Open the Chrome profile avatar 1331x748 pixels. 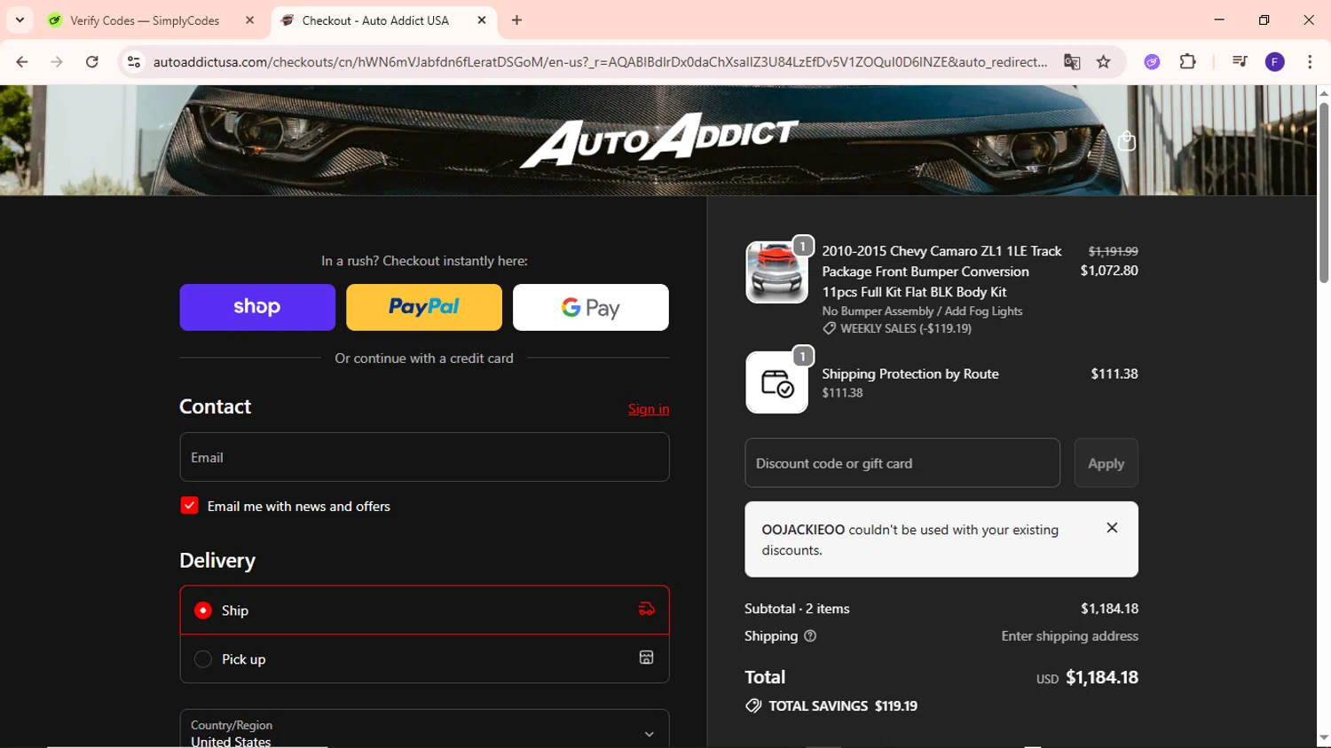pos(1275,62)
